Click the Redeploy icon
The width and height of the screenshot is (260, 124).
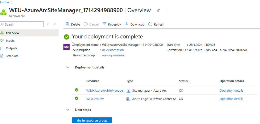coord(104,24)
